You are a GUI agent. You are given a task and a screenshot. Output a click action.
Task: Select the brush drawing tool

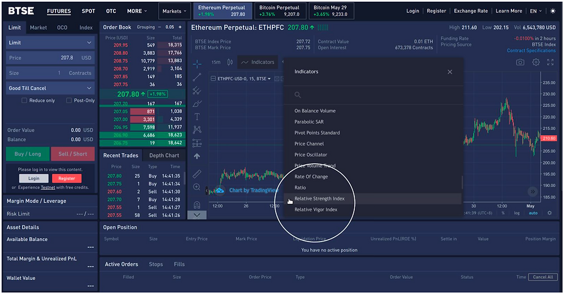pos(197,104)
